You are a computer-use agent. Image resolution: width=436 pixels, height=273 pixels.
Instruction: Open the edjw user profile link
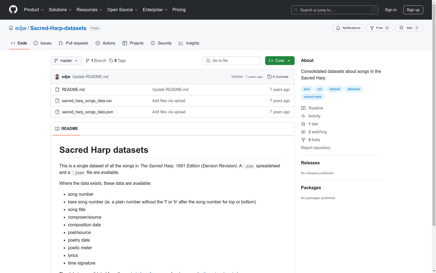21,28
